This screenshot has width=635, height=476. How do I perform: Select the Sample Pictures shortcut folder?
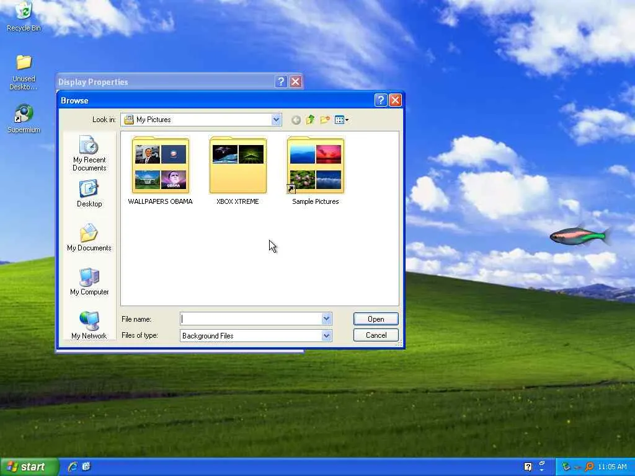316,165
